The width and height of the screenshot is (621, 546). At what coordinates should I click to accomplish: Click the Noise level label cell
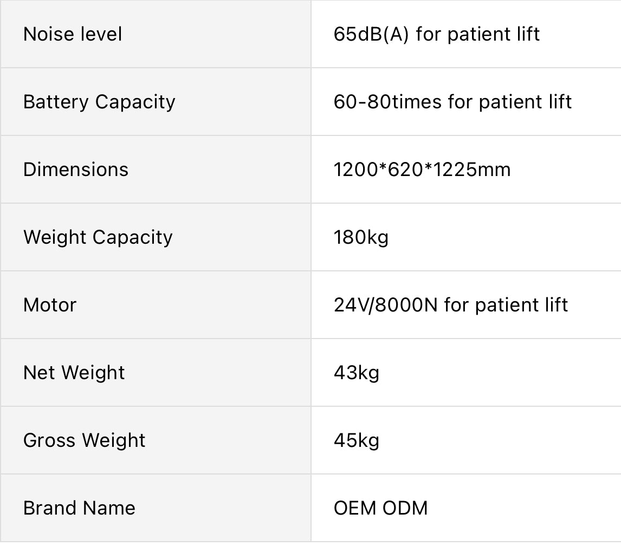pyautogui.click(x=73, y=34)
